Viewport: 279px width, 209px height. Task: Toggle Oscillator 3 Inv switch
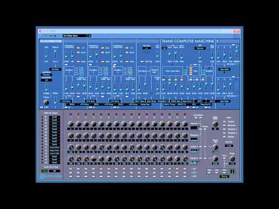(127, 62)
